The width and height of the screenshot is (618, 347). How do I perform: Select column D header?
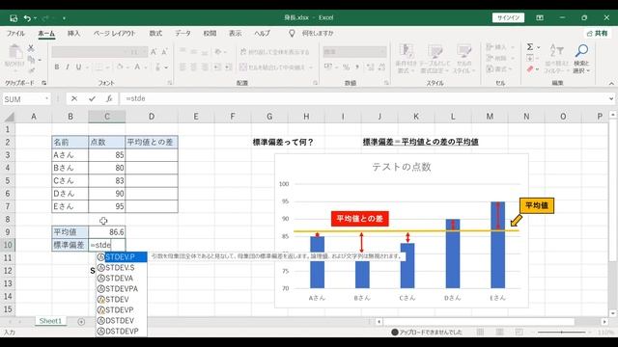click(x=152, y=117)
